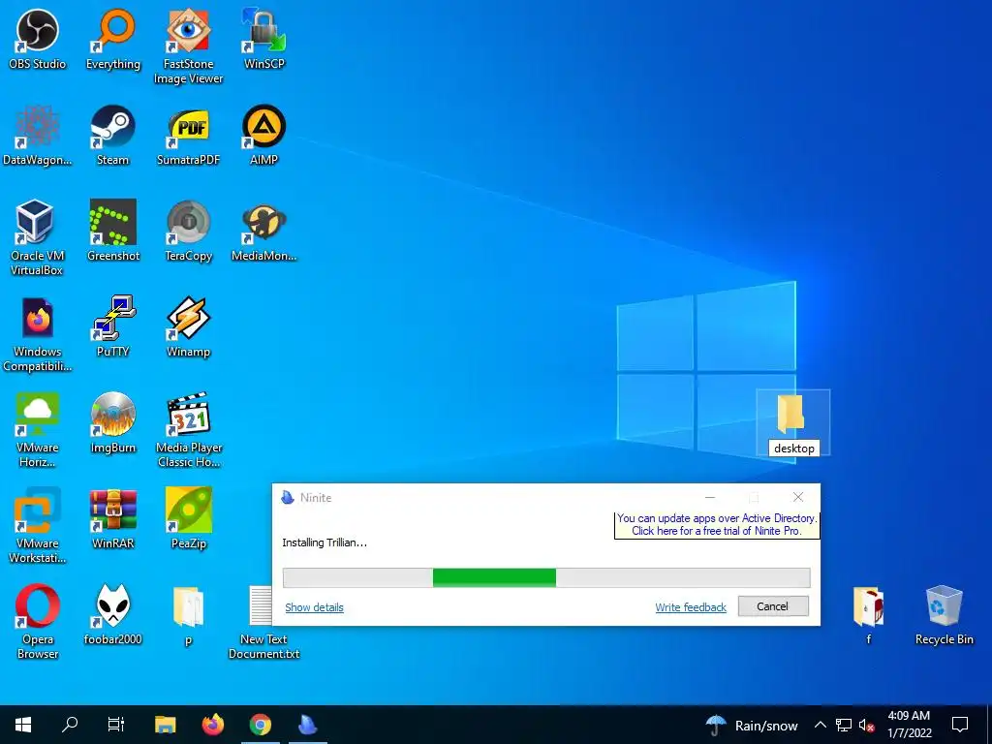992x744 pixels.
Task: Click the network status tray icon
Action: (844, 725)
